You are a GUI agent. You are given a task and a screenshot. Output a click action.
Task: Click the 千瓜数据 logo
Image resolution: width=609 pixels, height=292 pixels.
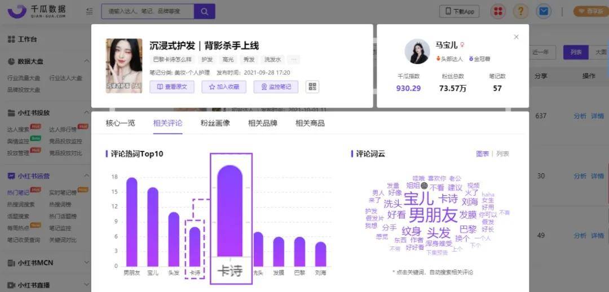(x=37, y=11)
